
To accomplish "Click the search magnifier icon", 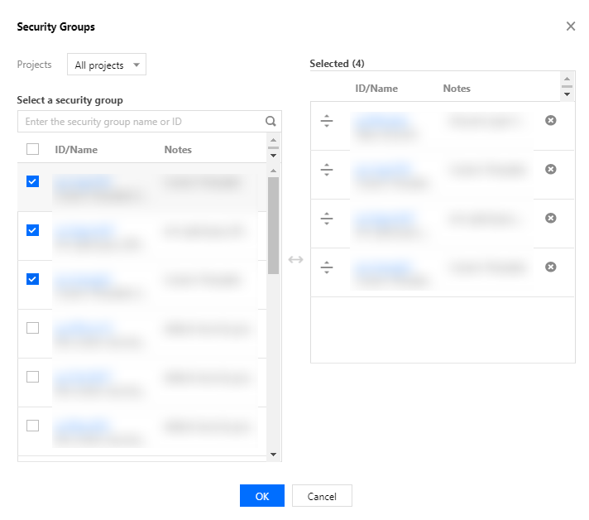I will pos(271,121).
